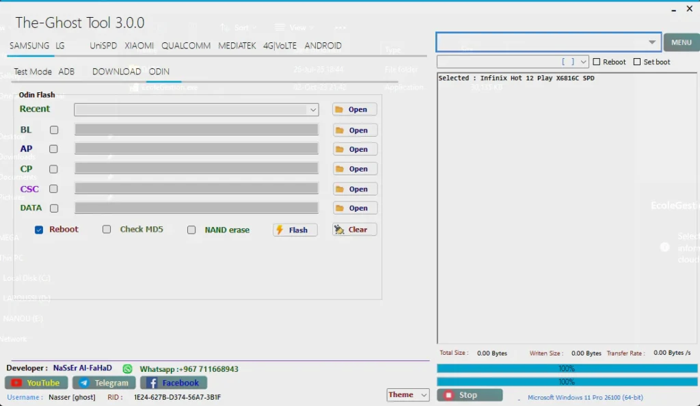
Task: Open folder for BL file
Action: coord(354,130)
